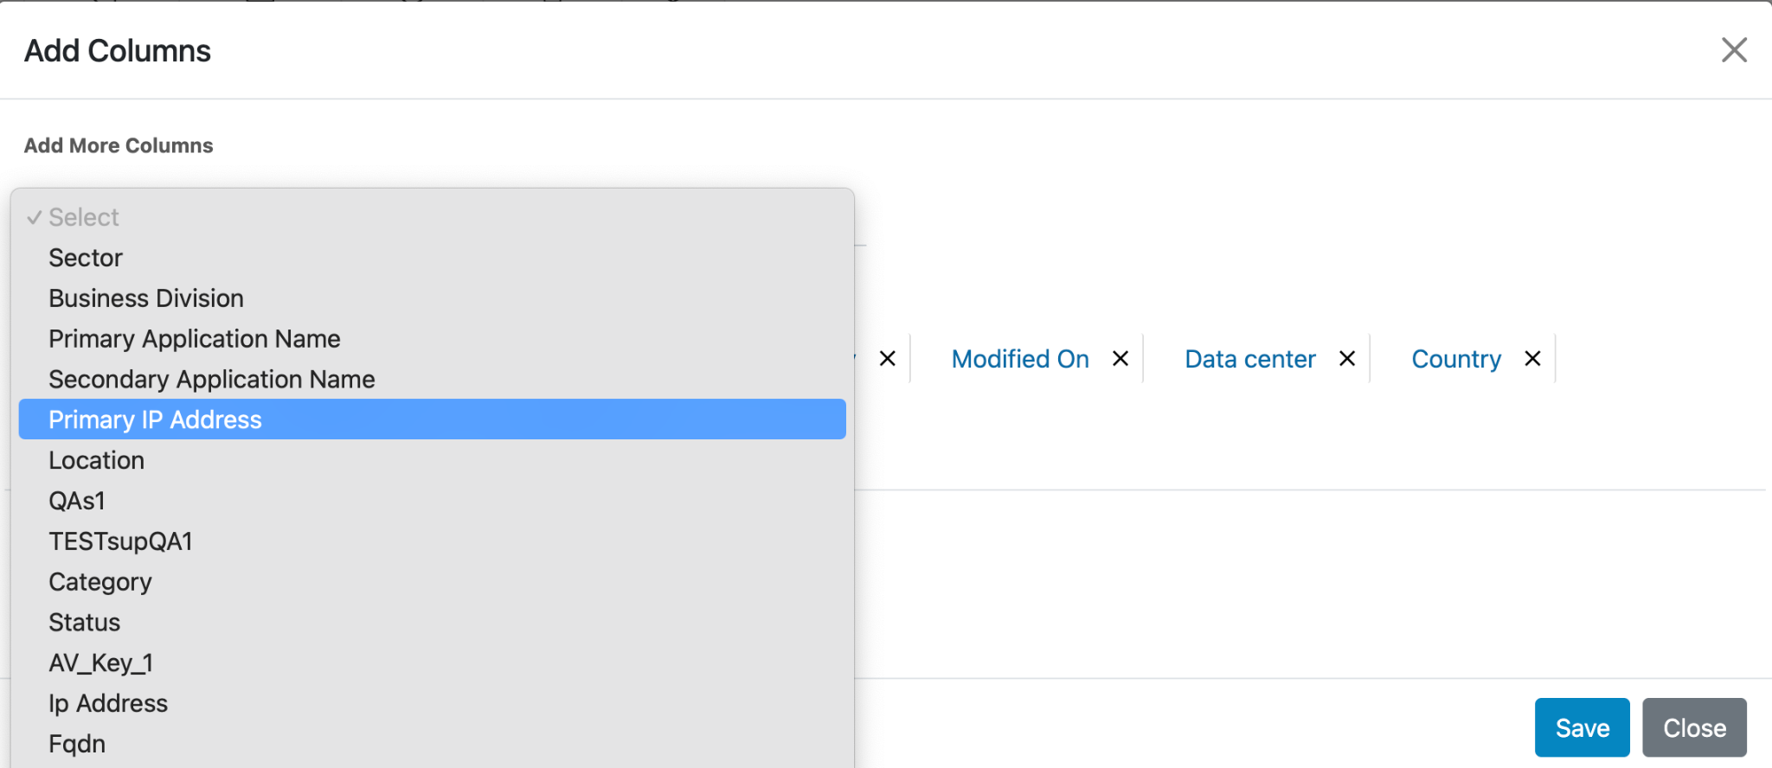Image resolution: width=1772 pixels, height=768 pixels.
Task: Remove the Data center column tag
Action: [1347, 358]
